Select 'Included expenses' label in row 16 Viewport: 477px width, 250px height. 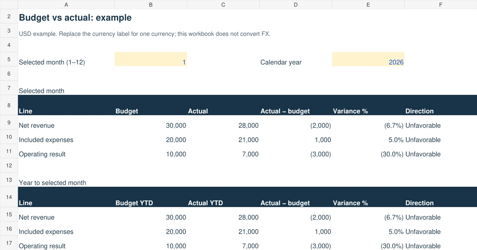[46, 232]
